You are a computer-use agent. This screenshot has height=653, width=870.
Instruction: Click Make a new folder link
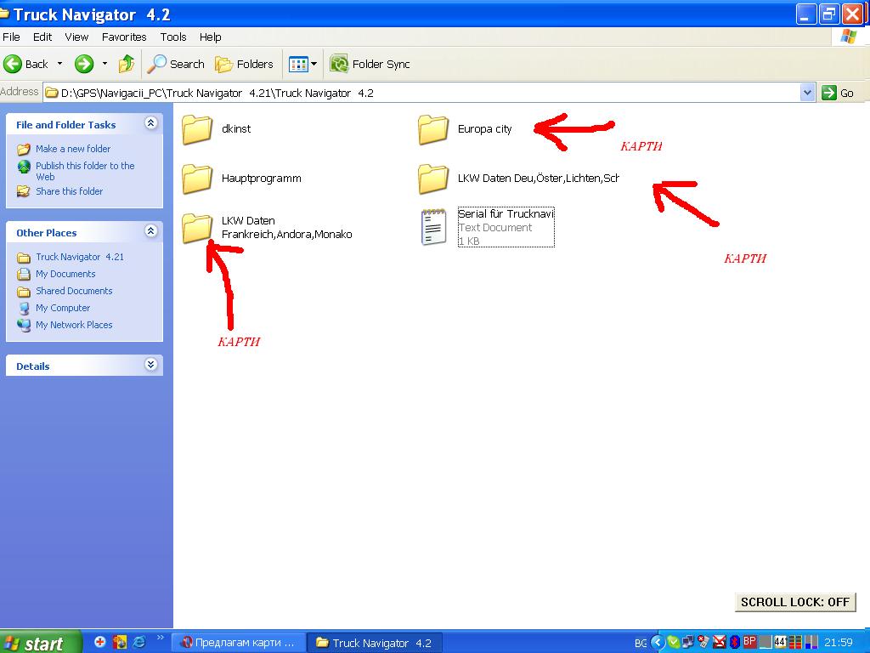(73, 149)
